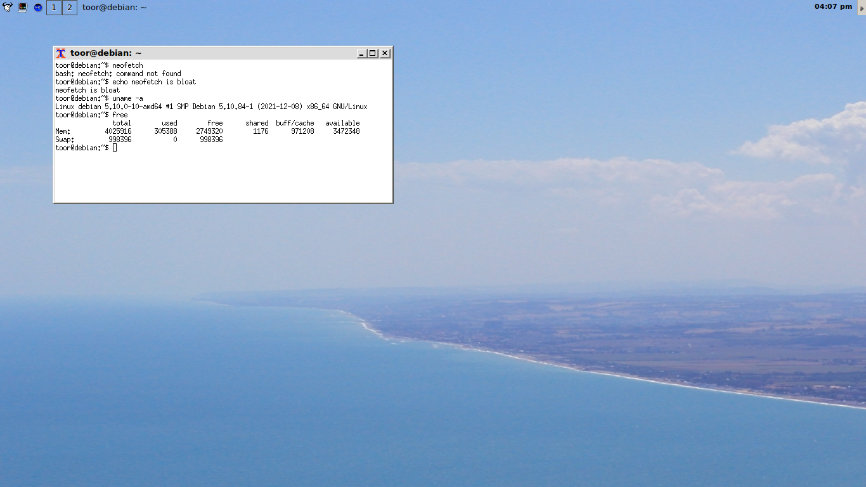Click the available memory value 3472348
This screenshot has height=487, width=866.
pos(346,131)
